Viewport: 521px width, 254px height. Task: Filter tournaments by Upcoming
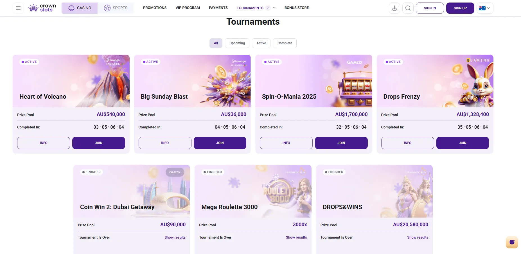click(x=237, y=43)
